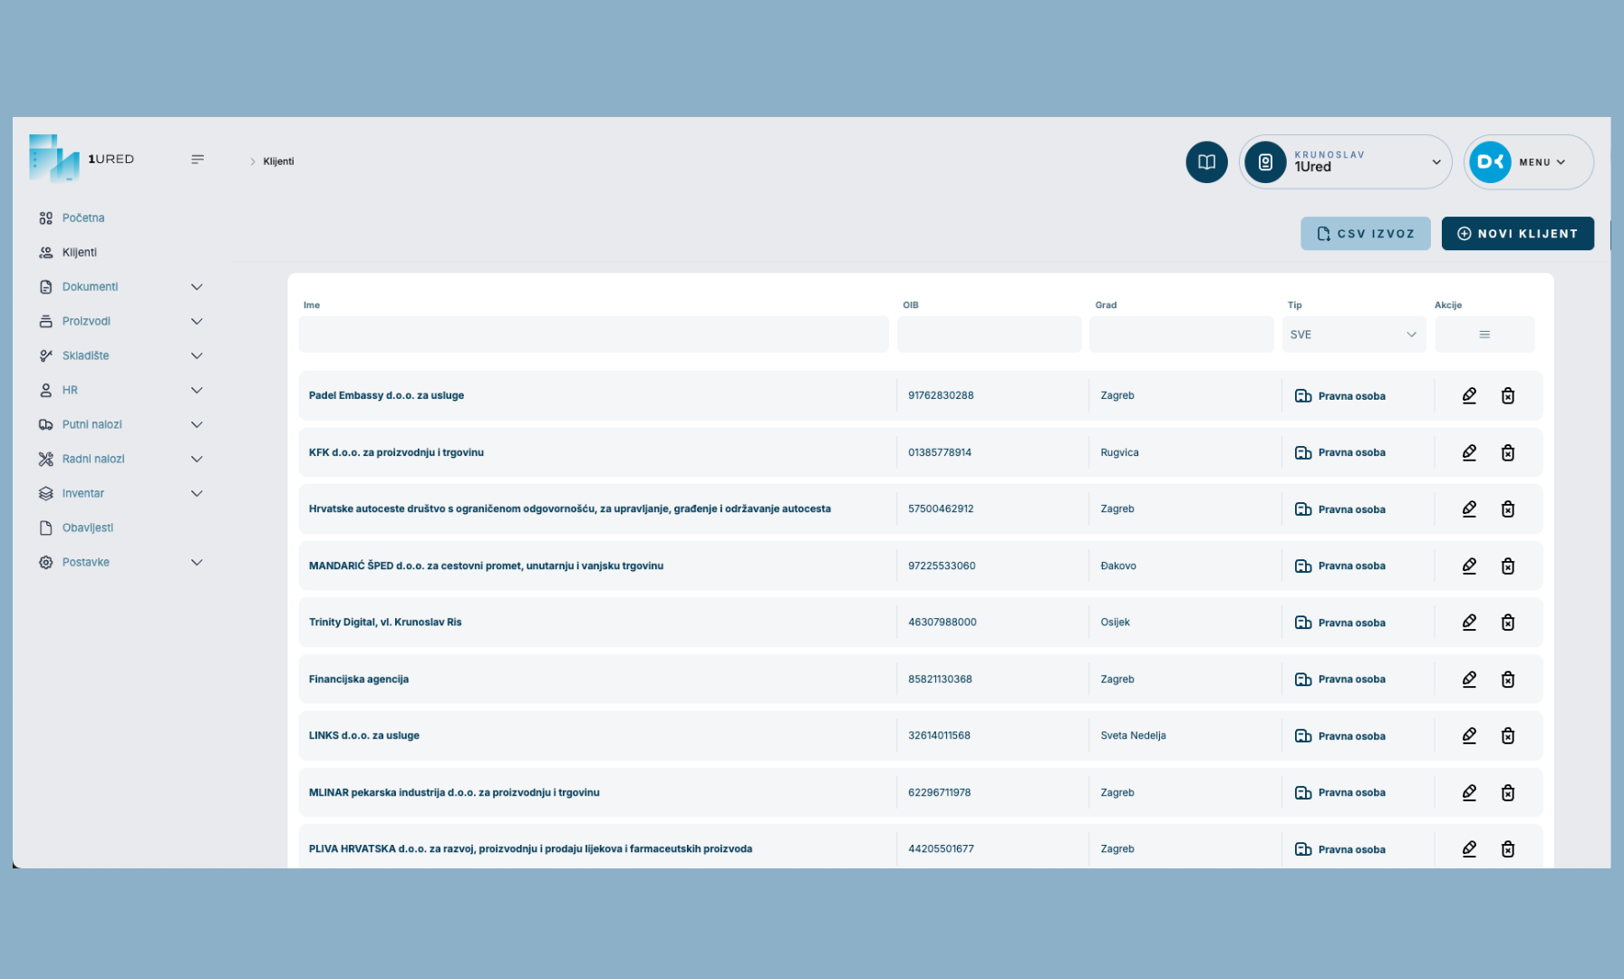This screenshot has width=1624, height=979.
Task: Click the 1URED logo
Action: (82, 159)
